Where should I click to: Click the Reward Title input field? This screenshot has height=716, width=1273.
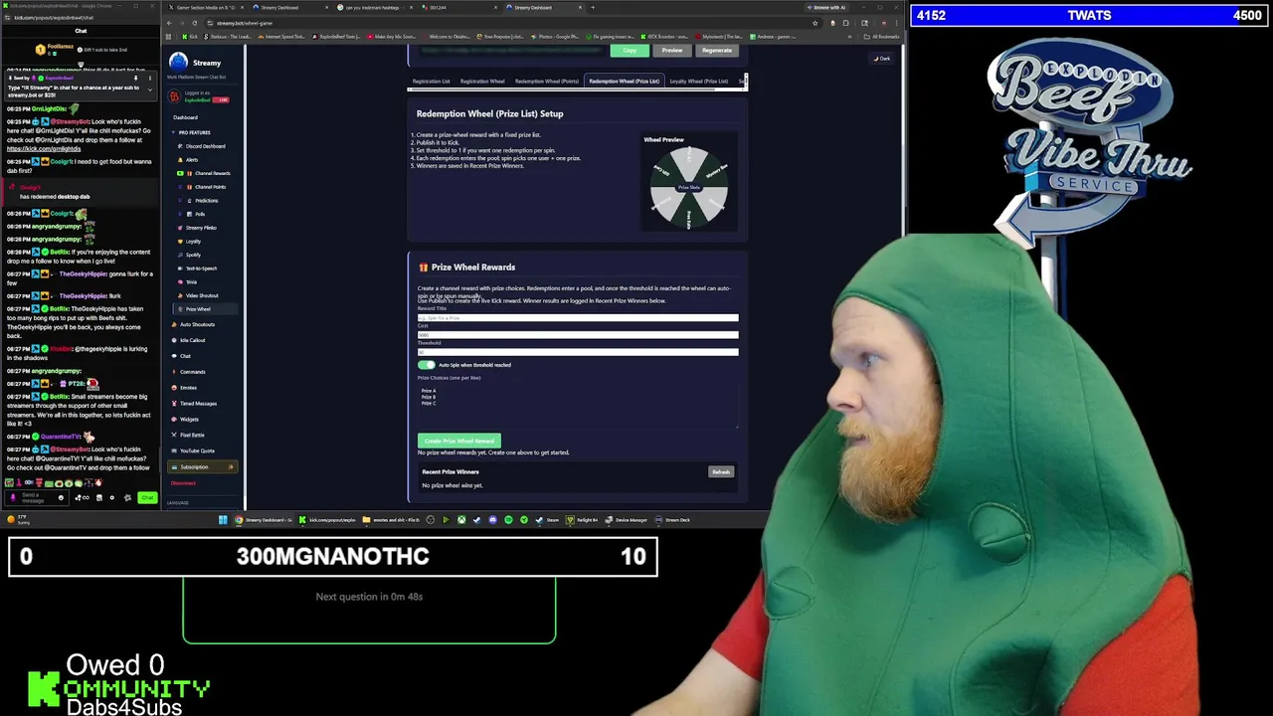coord(578,318)
